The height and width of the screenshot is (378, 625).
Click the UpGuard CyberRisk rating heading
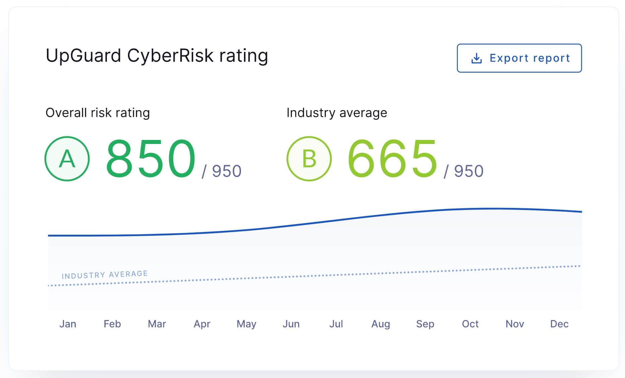point(157,56)
